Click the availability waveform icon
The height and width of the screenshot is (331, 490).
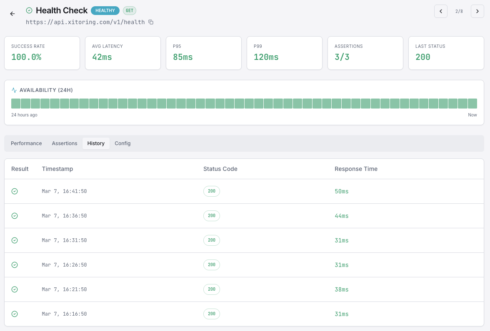click(14, 90)
